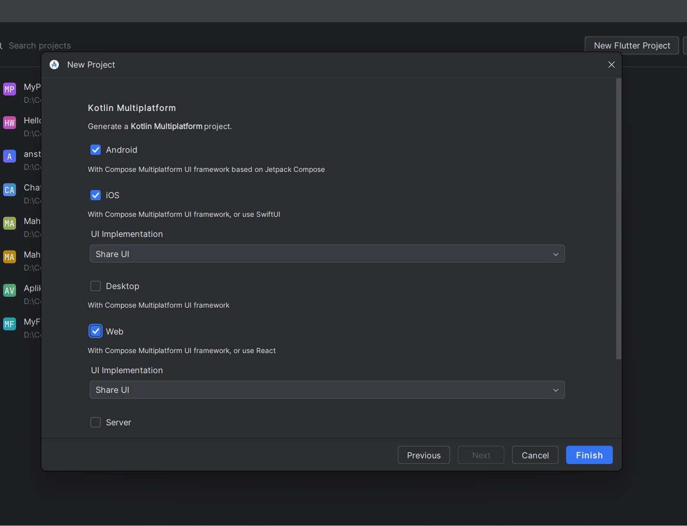Cancel the New Project dialog
Image resolution: width=687 pixels, height=526 pixels.
coord(535,455)
